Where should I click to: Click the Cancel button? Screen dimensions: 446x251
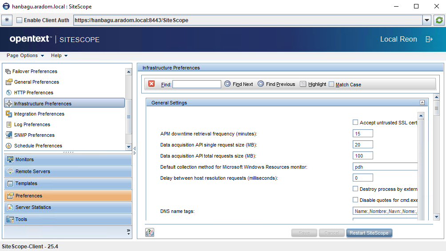click(332, 233)
